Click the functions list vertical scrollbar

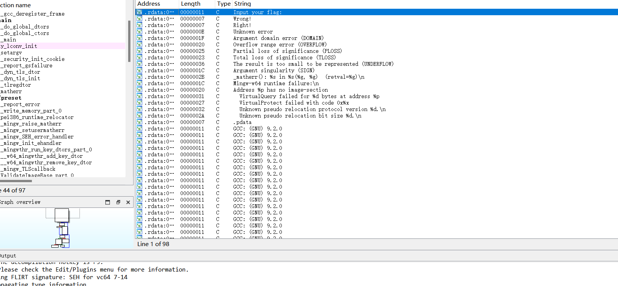tap(129, 41)
